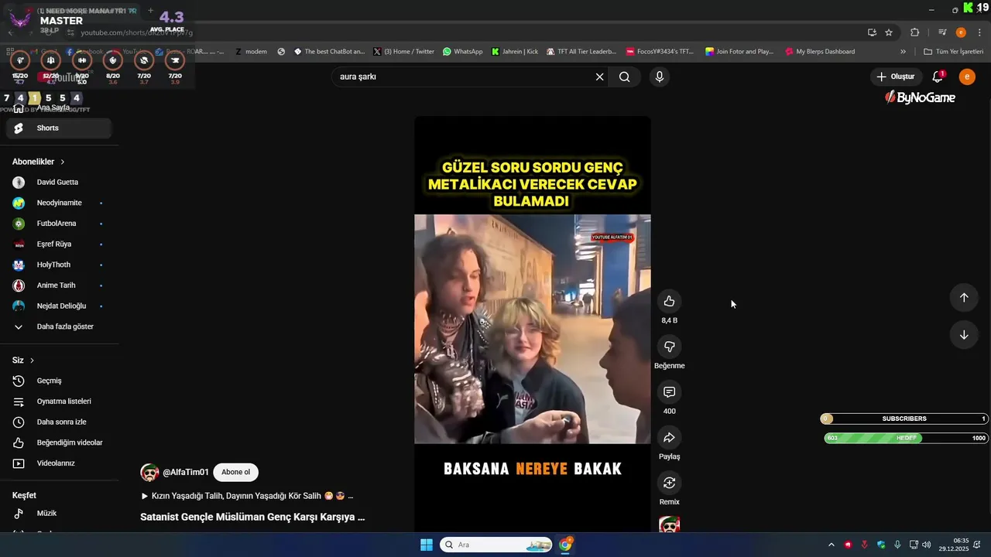Open the comments showing 400
991x557 pixels.
pyautogui.click(x=669, y=392)
